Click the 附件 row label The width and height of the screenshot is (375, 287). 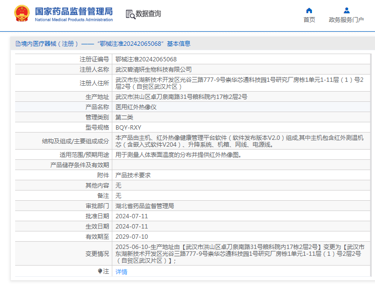[103, 175]
